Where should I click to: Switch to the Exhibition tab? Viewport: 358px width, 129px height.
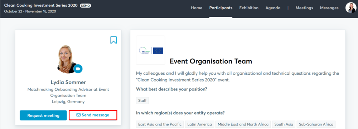tap(249, 8)
